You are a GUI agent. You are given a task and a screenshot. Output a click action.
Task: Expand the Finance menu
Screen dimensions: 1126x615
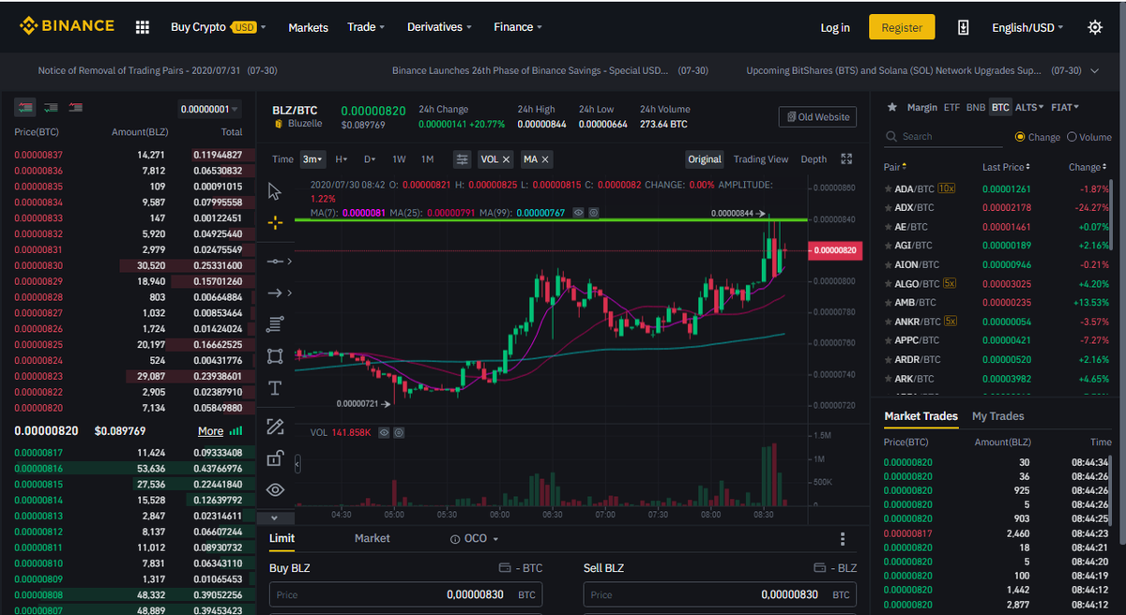[x=518, y=27]
